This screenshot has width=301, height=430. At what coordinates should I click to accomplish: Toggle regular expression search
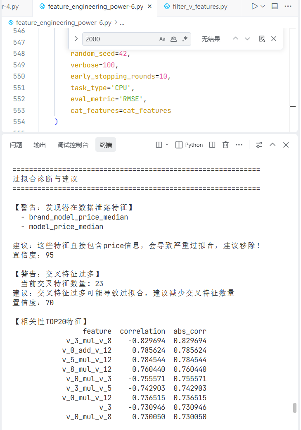pyautogui.click(x=185, y=39)
